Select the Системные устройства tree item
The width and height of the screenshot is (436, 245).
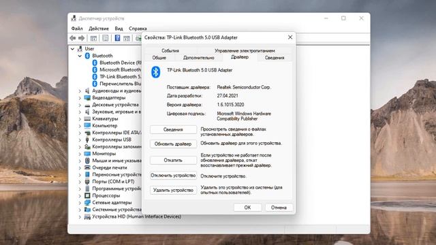(116, 210)
